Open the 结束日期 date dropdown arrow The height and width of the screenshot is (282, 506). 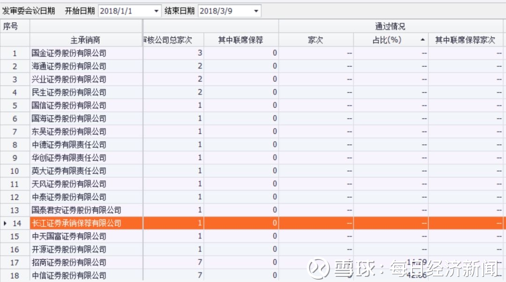coord(256,11)
